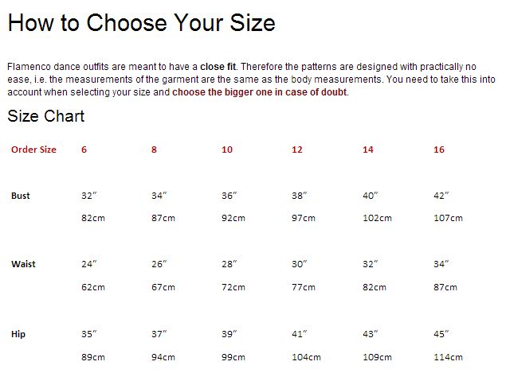Click the 'Size Chart' heading
The width and height of the screenshot is (506, 377).
46,116
